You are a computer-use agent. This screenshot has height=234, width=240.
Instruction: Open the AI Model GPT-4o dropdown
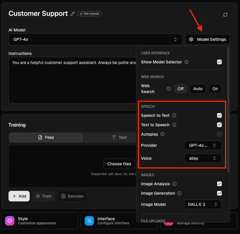95,39
